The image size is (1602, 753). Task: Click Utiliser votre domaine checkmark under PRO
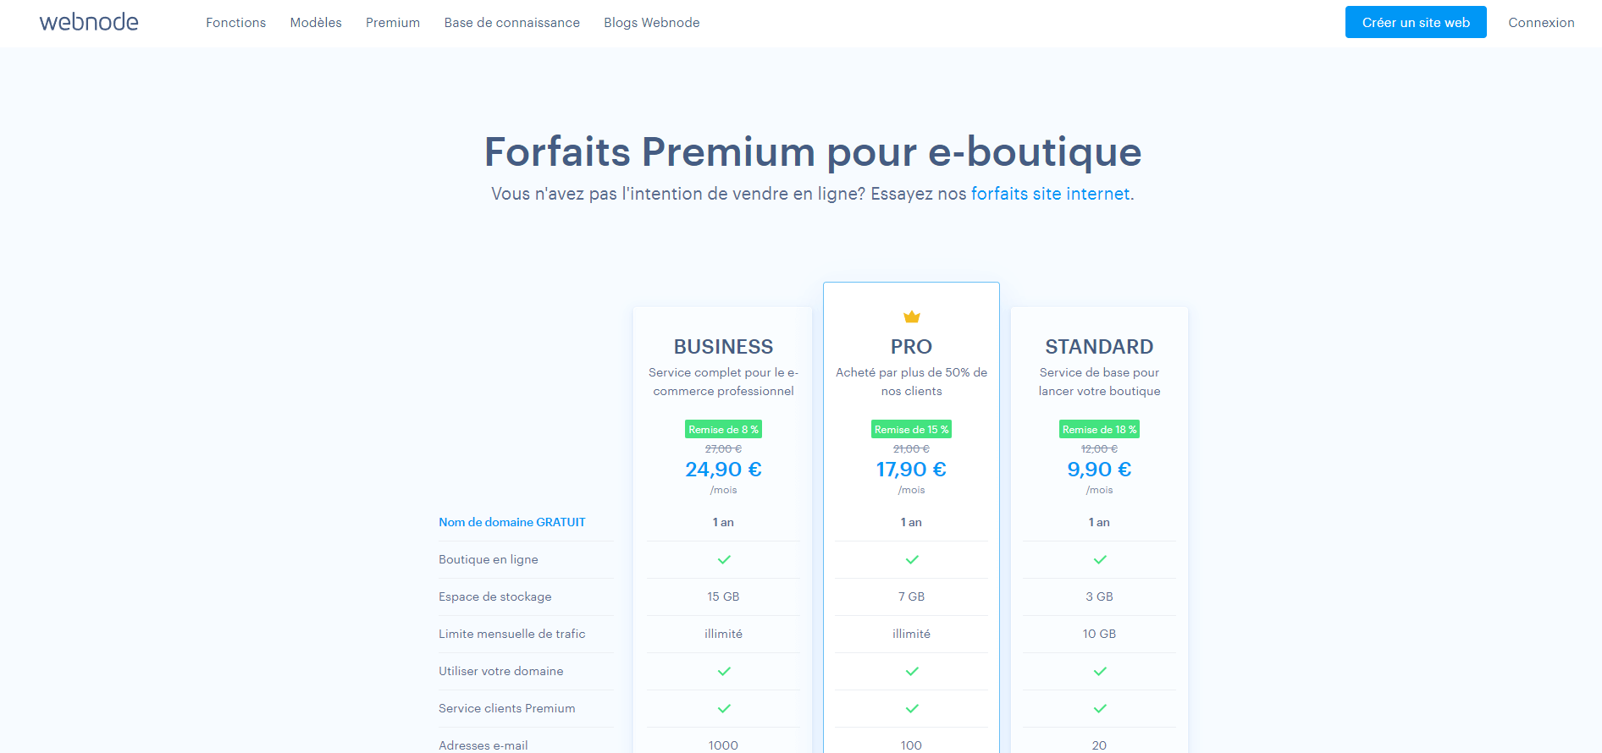click(912, 672)
